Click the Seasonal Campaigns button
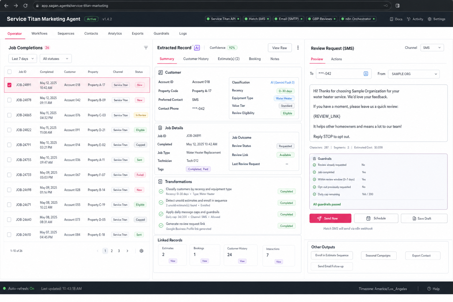This screenshot has width=453, height=302. coord(378,255)
